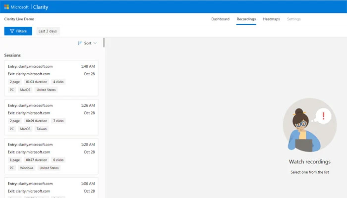Open the 1:20 AM session recording
Viewport: 347px width, 198px height.
coord(51,156)
